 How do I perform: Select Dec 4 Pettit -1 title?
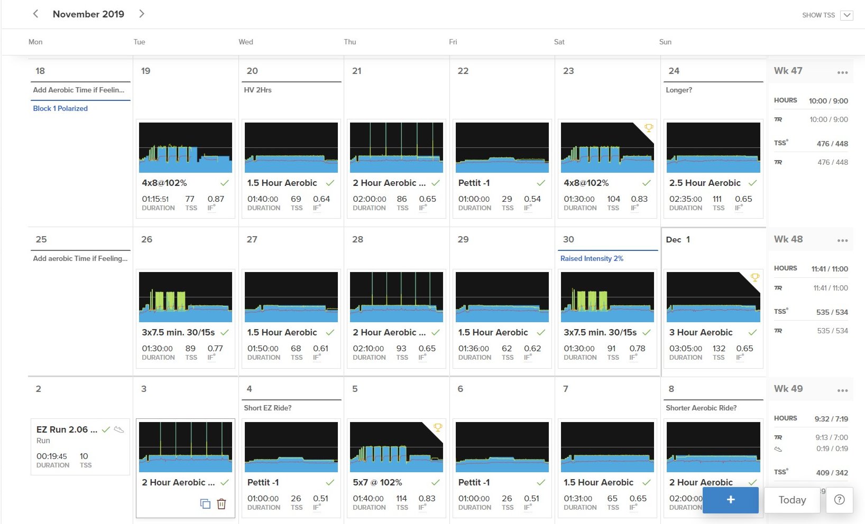[x=263, y=482]
